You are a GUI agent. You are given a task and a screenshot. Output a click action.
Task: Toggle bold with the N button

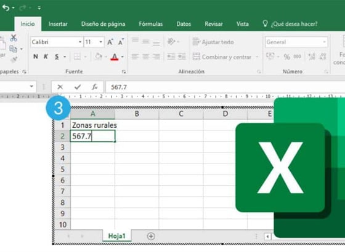[36, 57]
